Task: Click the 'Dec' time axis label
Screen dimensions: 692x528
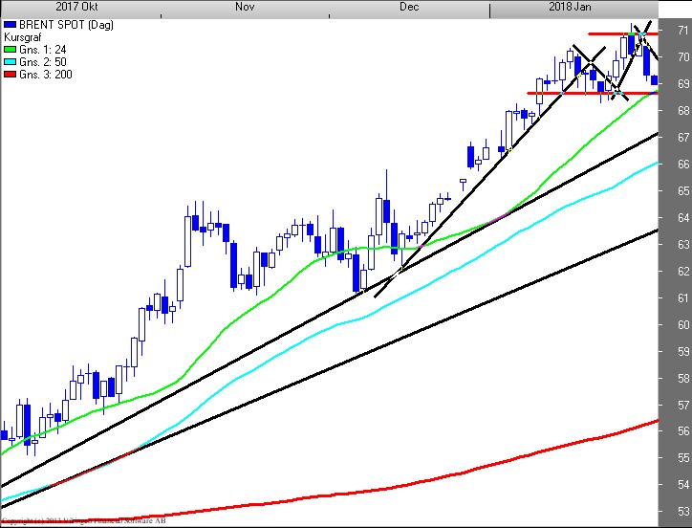Action: click(x=409, y=7)
